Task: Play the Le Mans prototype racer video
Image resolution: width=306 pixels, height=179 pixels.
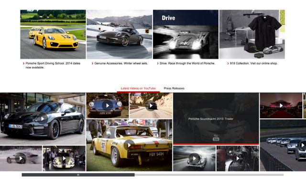Action: click(x=194, y=158)
